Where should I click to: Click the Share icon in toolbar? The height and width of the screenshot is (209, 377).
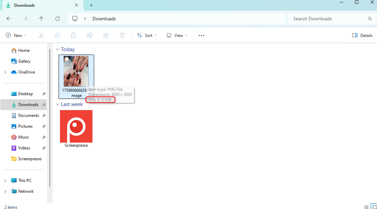(x=106, y=35)
